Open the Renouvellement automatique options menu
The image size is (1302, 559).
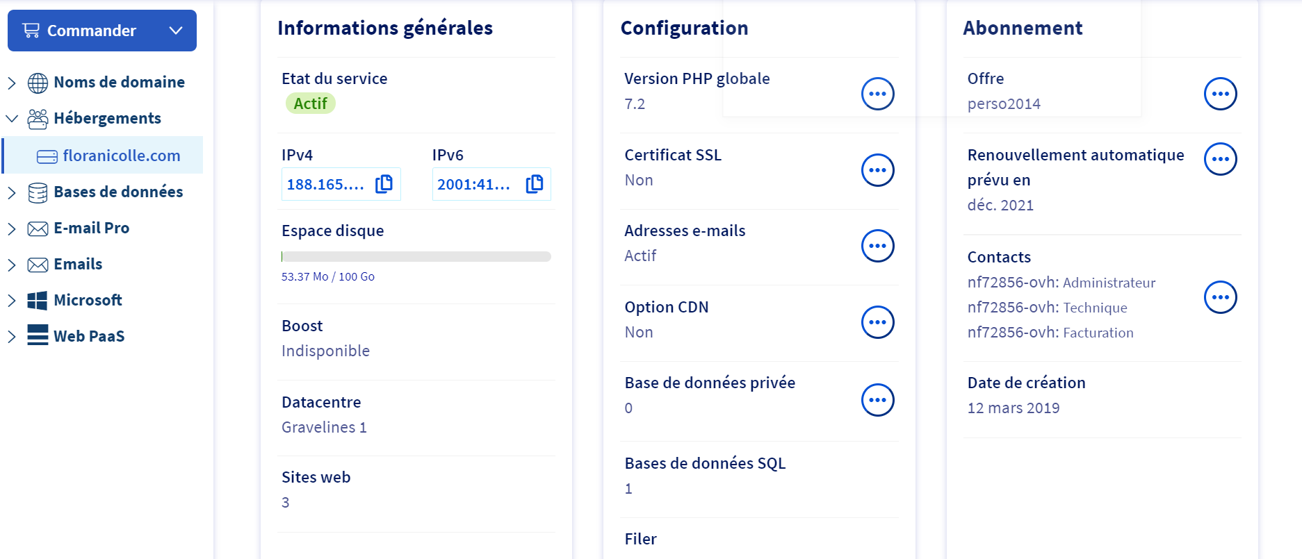(1220, 159)
